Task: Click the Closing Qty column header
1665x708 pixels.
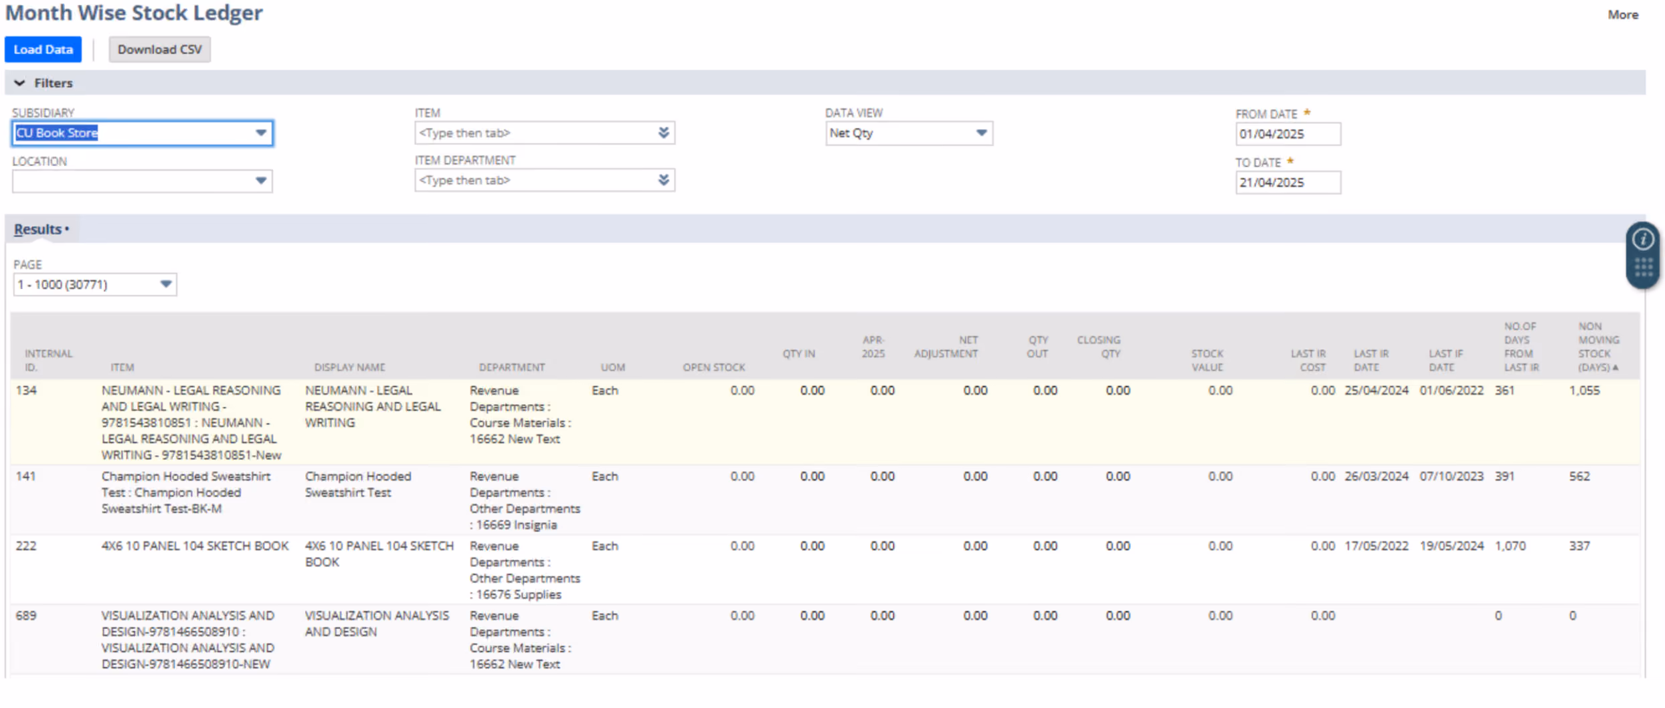Action: [x=1098, y=347]
